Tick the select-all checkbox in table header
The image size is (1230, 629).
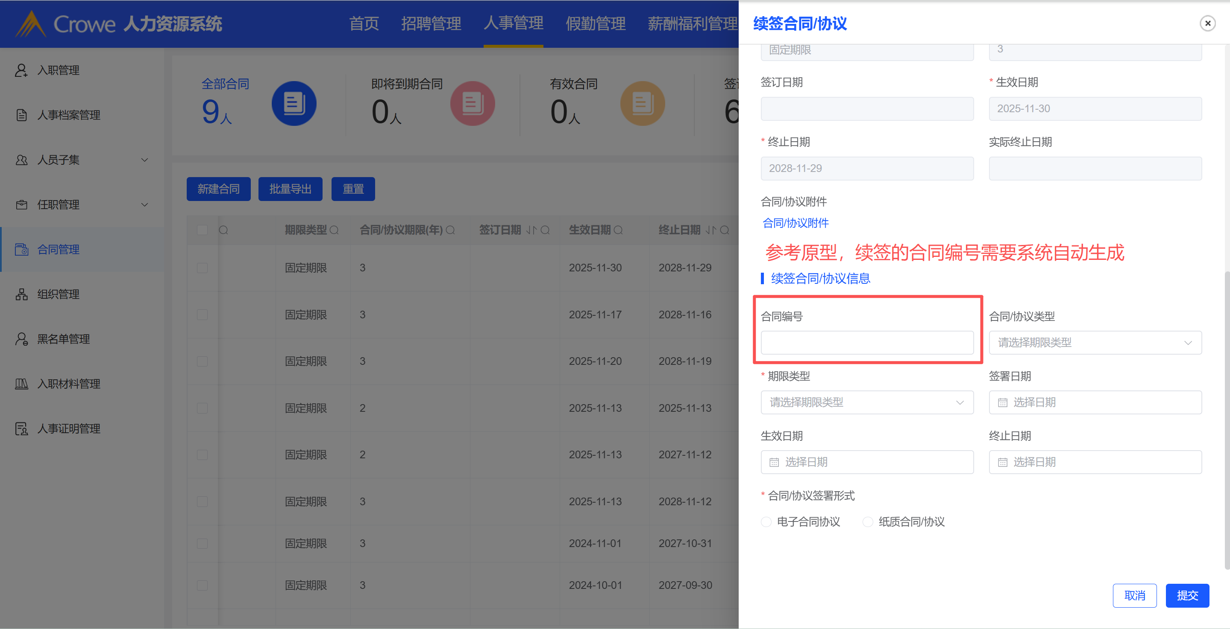point(202,230)
